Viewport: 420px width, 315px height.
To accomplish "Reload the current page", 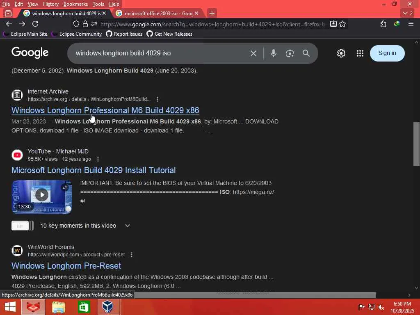I will [35, 24].
